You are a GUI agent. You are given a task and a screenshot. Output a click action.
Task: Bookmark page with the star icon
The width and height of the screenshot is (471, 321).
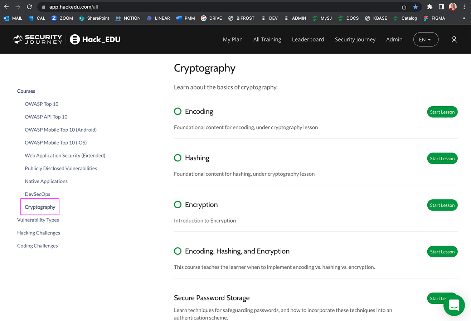[x=415, y=7]
